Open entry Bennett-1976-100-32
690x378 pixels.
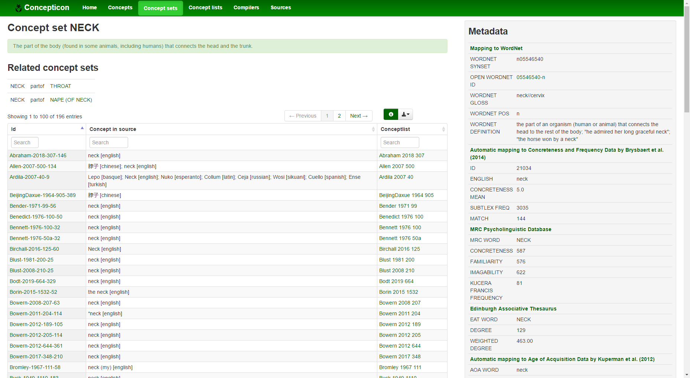[35, 227]
